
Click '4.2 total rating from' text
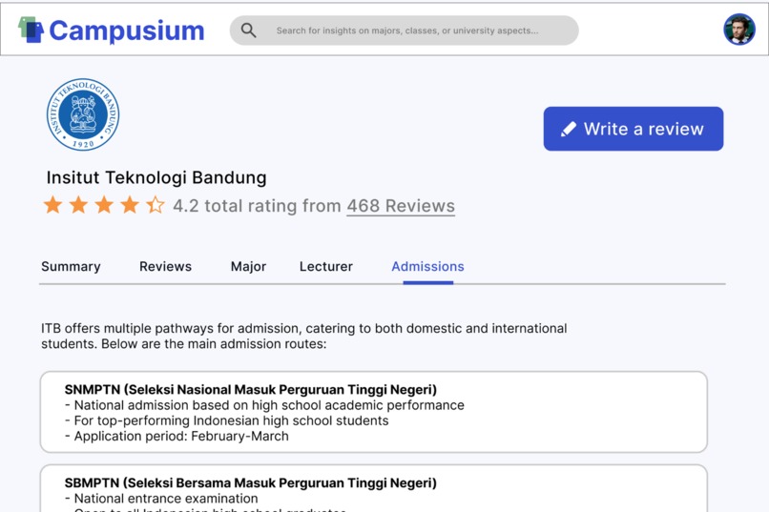pyautogui.click(x=257, y=206)
